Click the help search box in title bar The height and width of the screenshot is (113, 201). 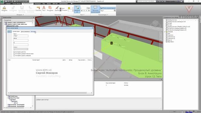(146, 1)
